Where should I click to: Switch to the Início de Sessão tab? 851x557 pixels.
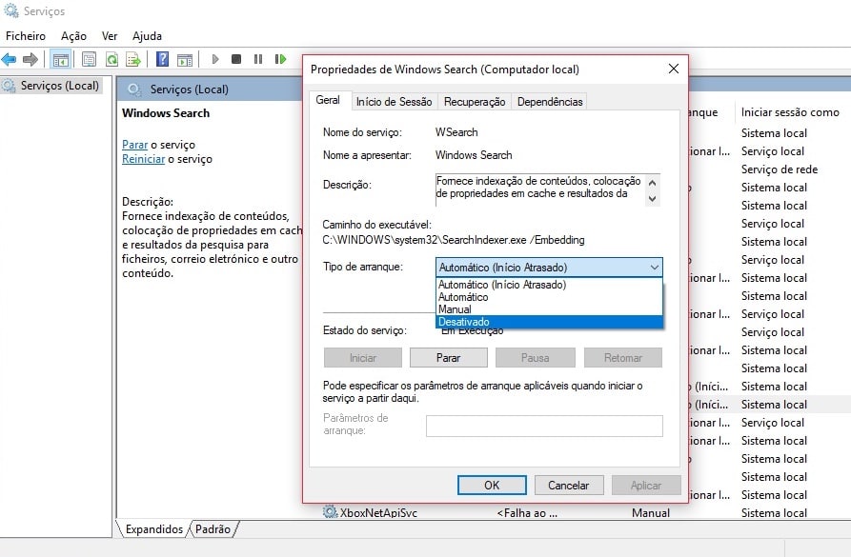(394, 102)
